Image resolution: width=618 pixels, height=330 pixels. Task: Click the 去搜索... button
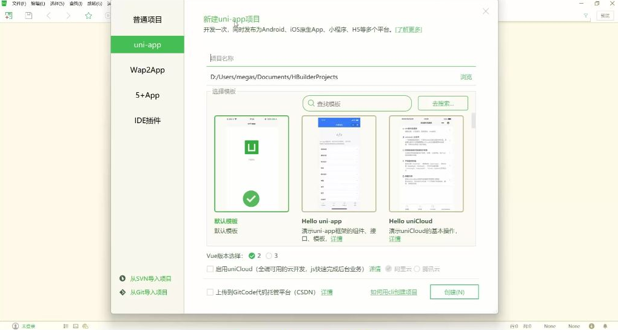[x=443, y=103]
